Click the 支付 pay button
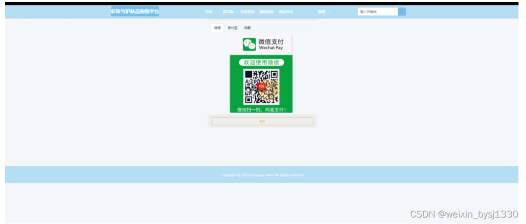 [262, 121]
